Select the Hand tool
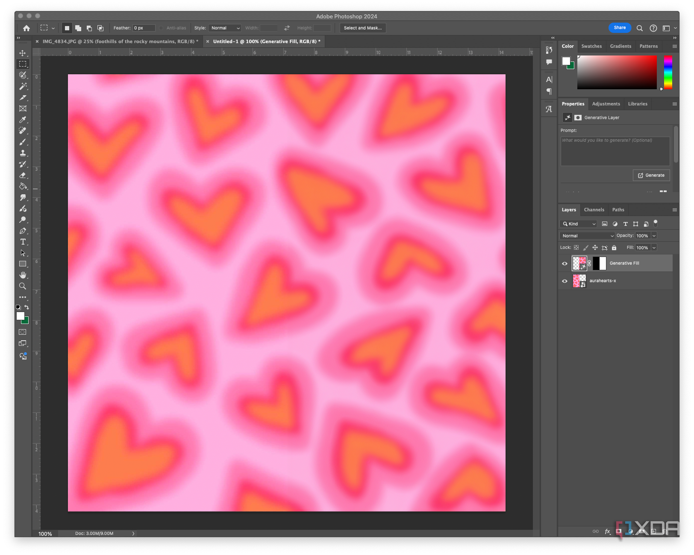This screenshot has height=555, width=694. [x=23, y=275]
